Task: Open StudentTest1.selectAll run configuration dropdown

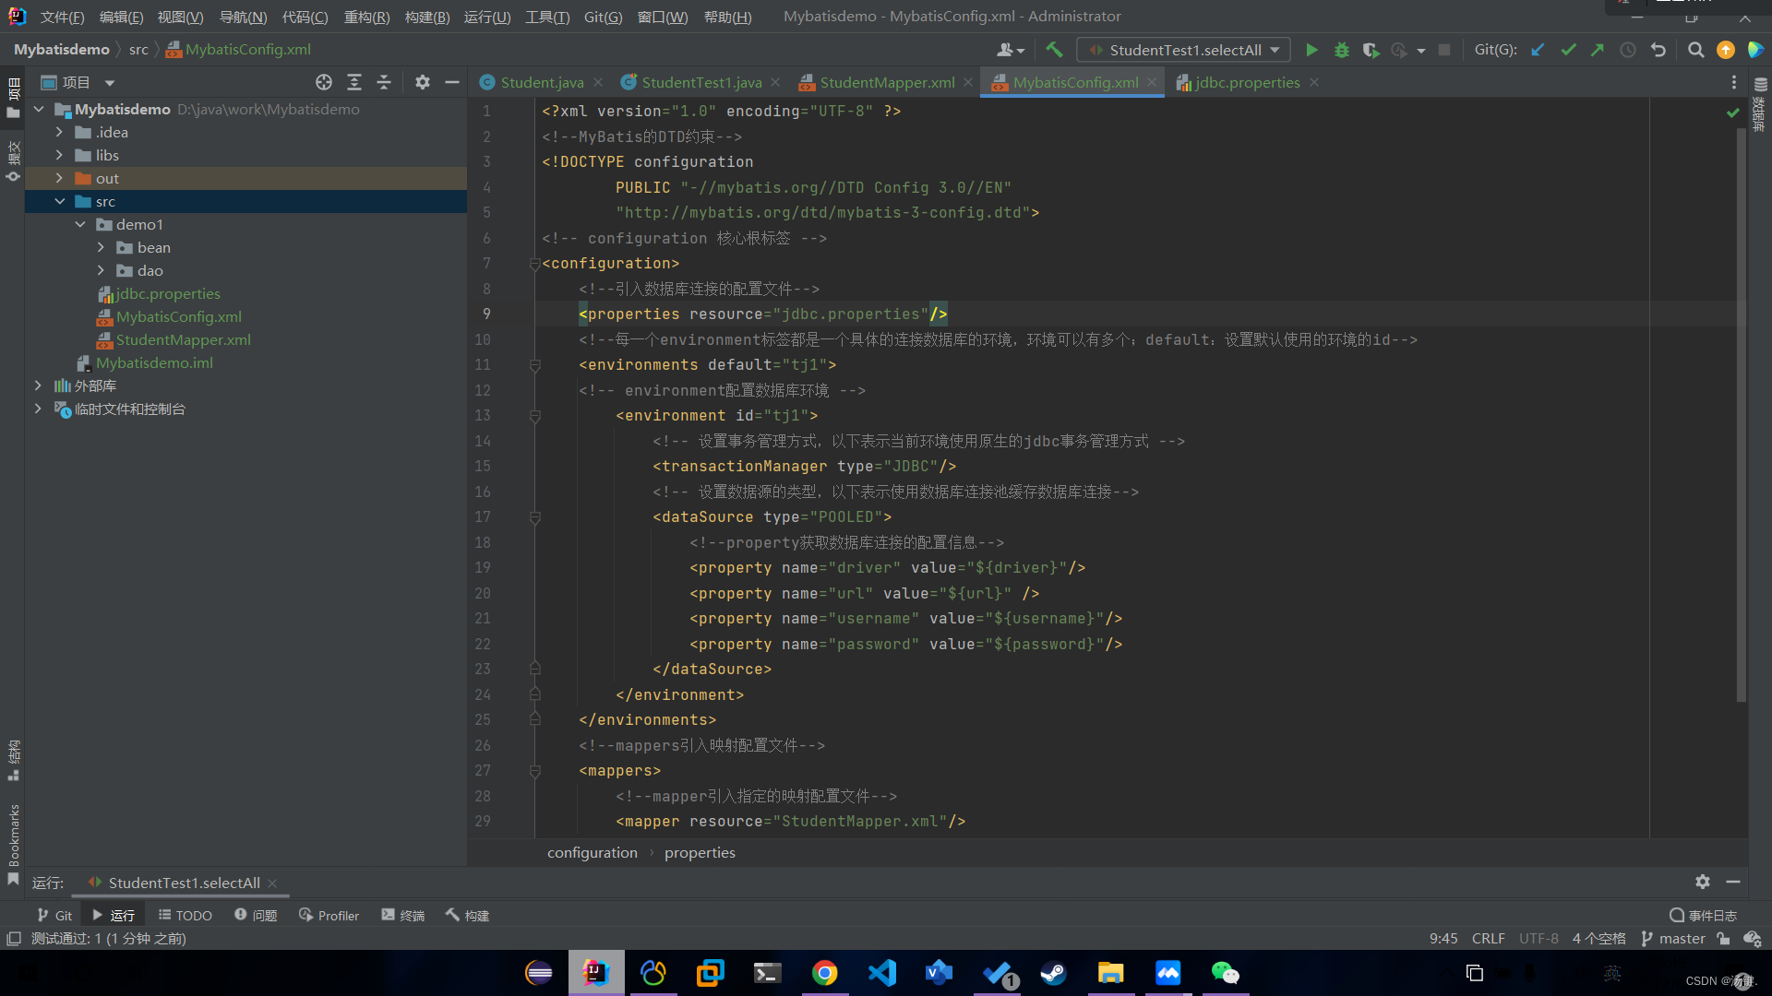Action: coord(1184,50)
